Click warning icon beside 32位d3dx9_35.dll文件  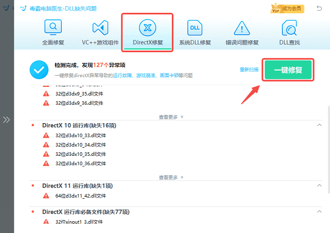pyautogui.click(x=46, y=94)
